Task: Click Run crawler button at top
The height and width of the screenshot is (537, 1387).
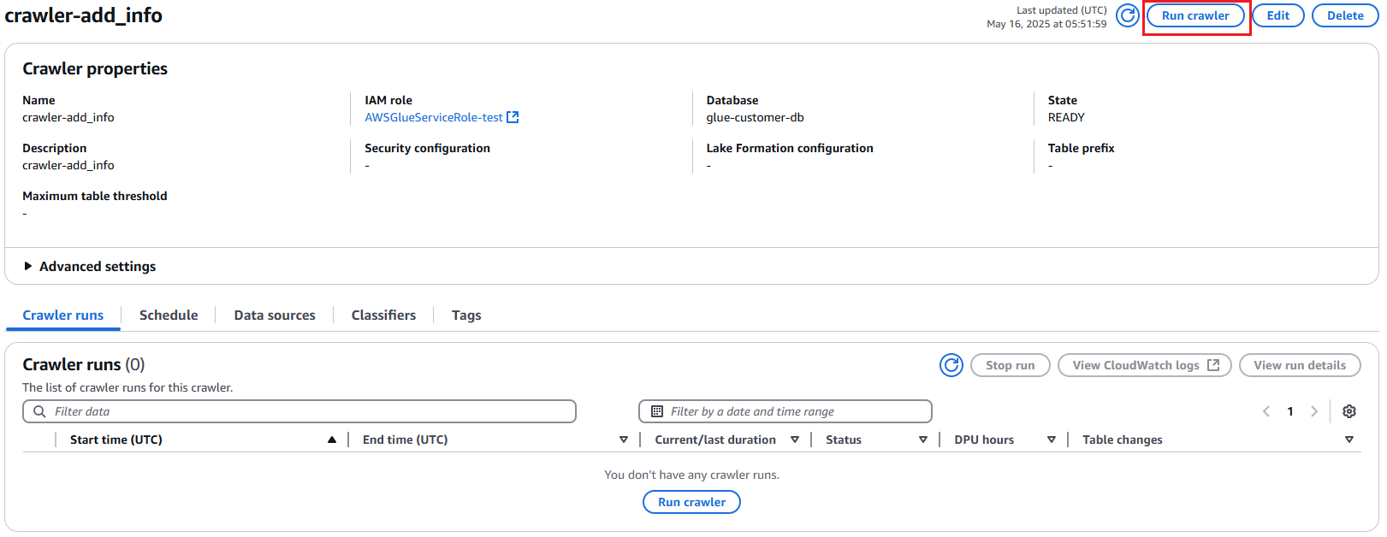Action: coord(1195,15)
